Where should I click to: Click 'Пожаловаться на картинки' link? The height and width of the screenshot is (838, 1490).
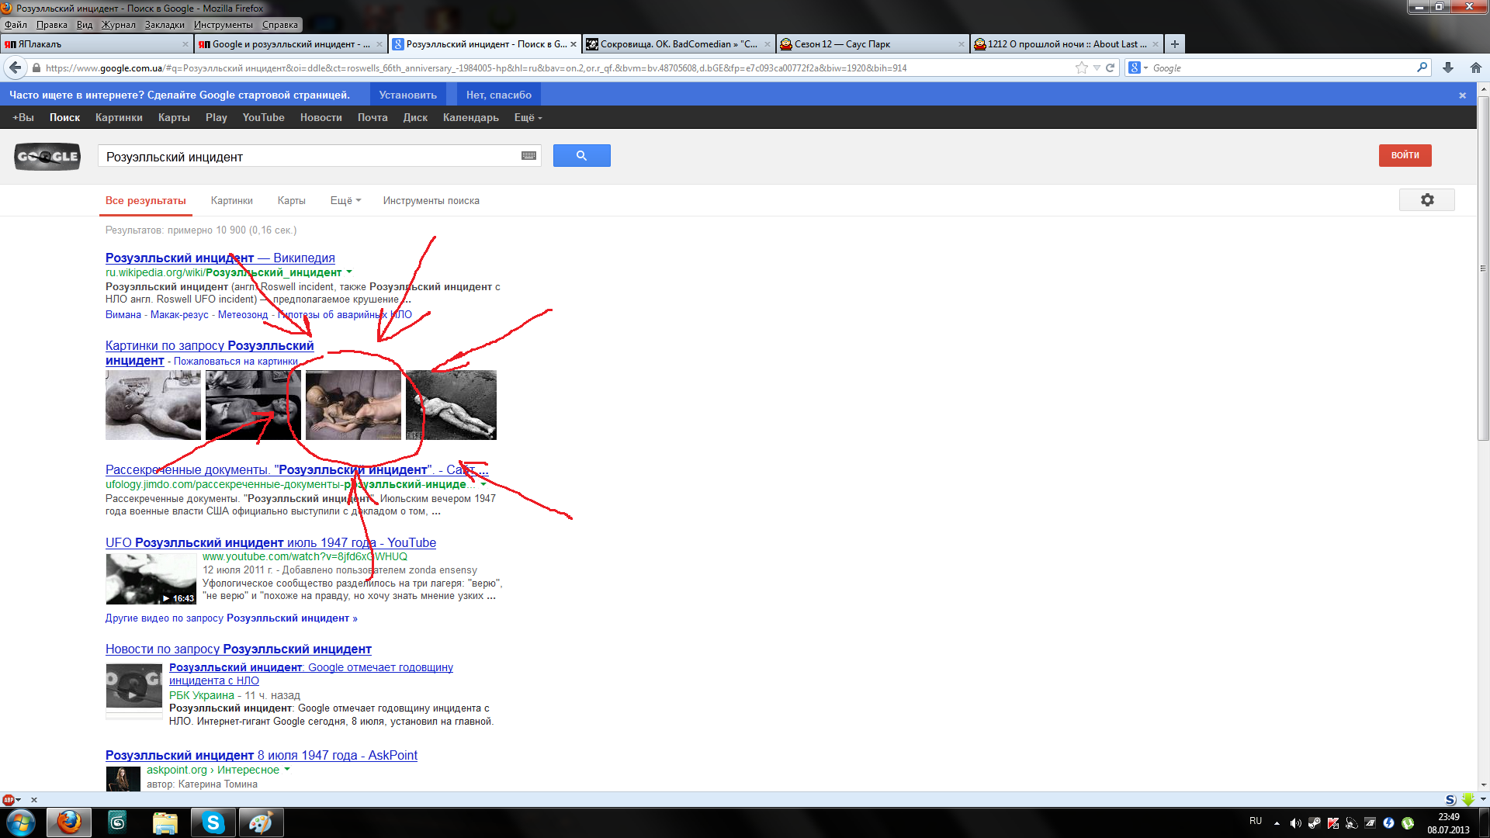tap(236, 362)
